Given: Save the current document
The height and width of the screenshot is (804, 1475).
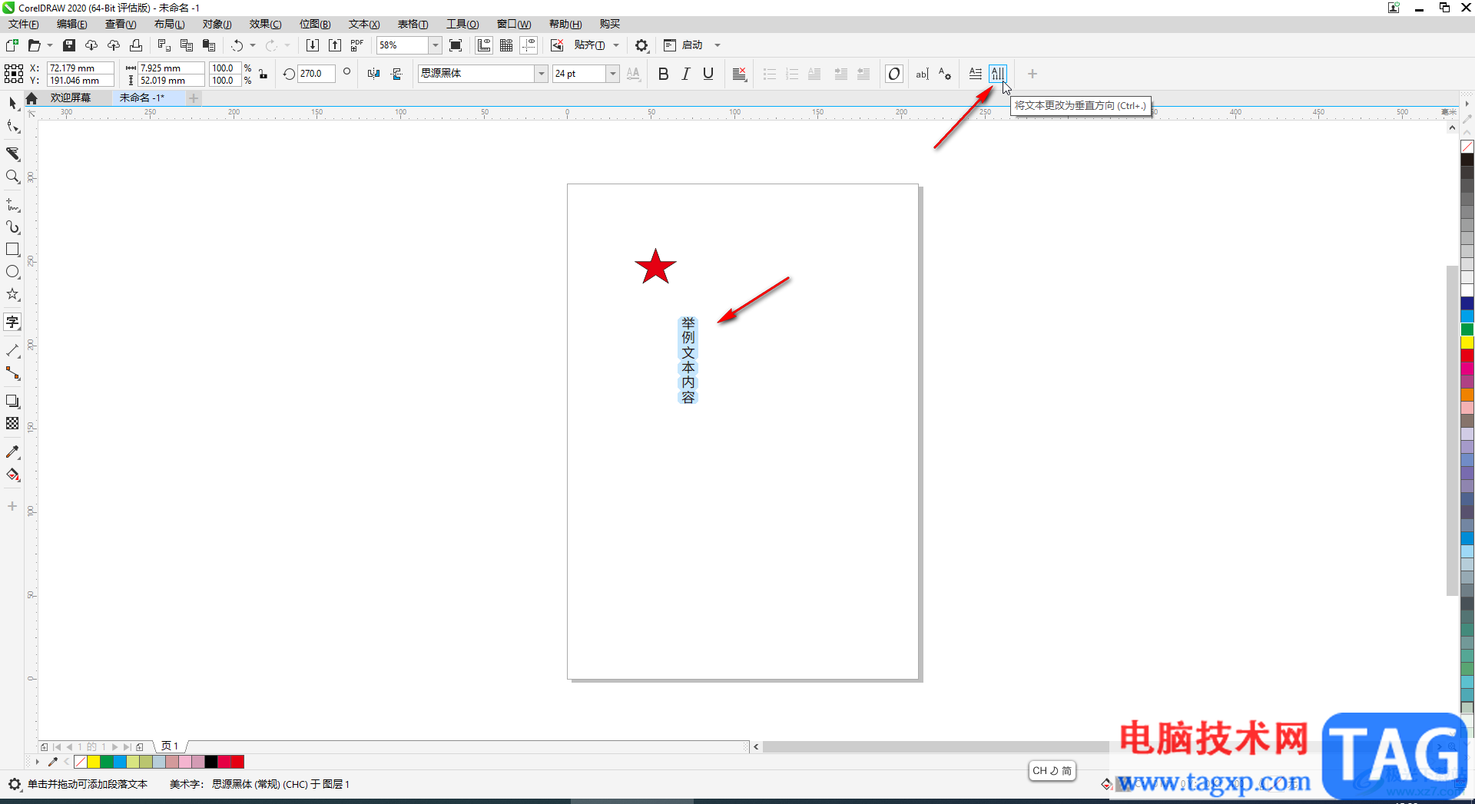Looking at the screenshot, I should 69,45.
